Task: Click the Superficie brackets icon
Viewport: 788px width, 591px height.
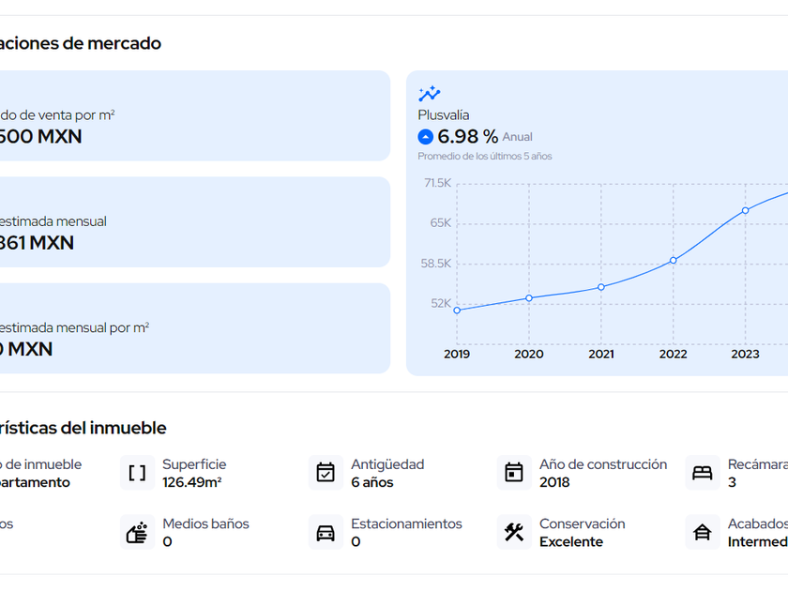Action: [137, 474]
